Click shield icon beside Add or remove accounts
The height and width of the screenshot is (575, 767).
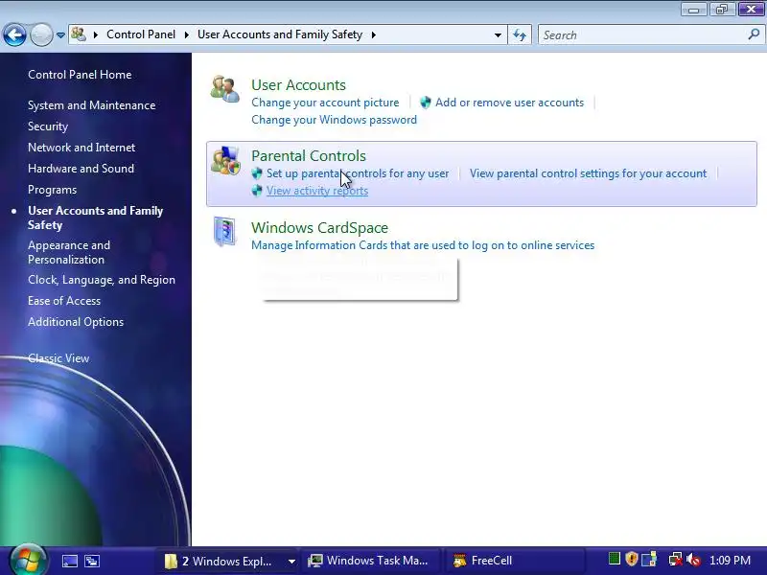pyautogui.click(x=426, y=103)
